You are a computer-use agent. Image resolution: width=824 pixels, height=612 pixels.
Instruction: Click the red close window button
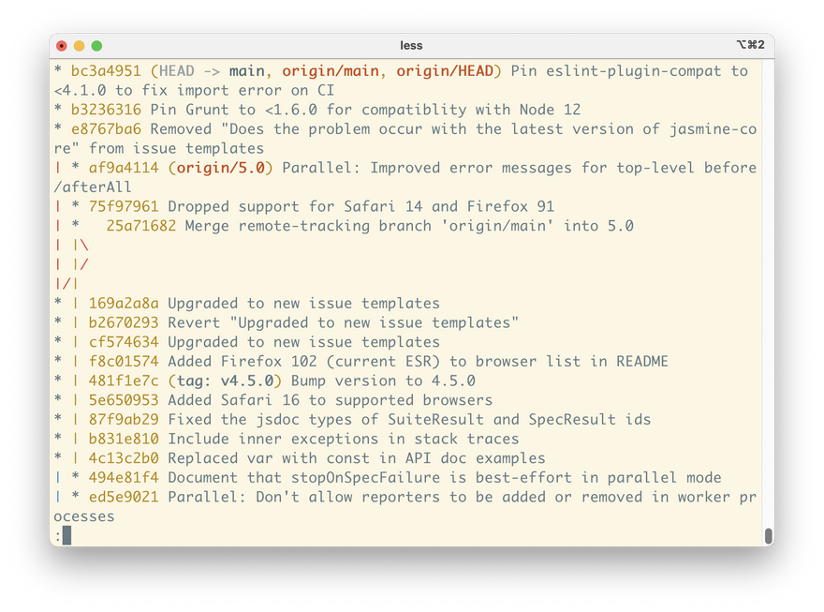[x=62, y=45]
